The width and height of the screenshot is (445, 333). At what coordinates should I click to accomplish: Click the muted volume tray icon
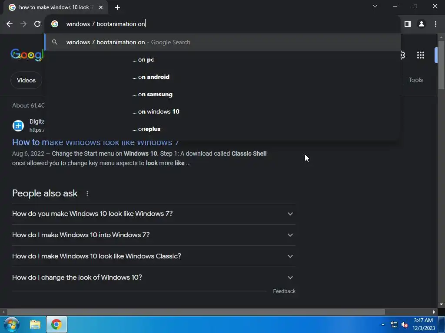point(405,324)
